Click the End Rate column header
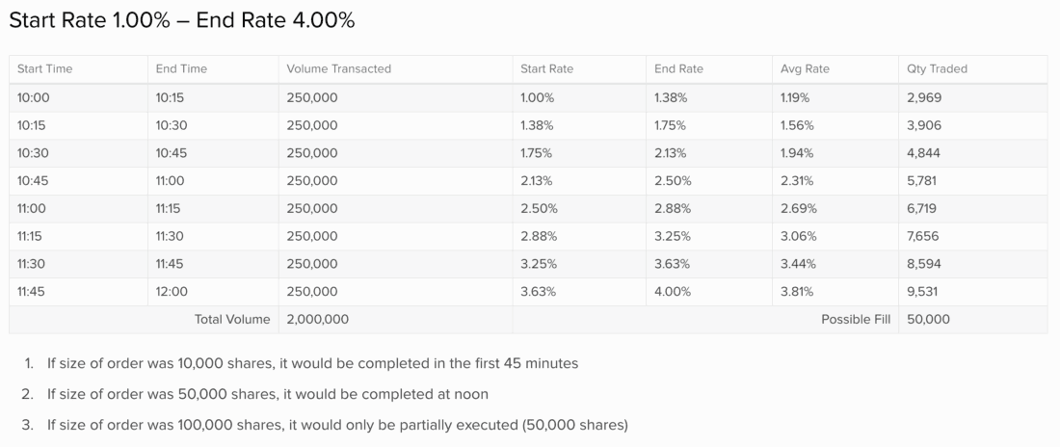The image size is (1060, 447). pyautogui.click(x=678, y=69)
